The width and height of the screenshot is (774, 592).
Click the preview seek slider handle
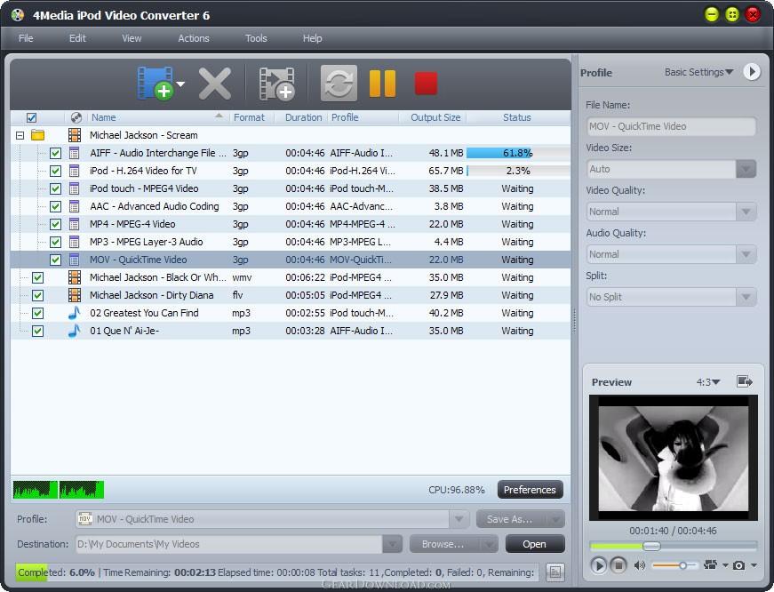coord(651,546)
